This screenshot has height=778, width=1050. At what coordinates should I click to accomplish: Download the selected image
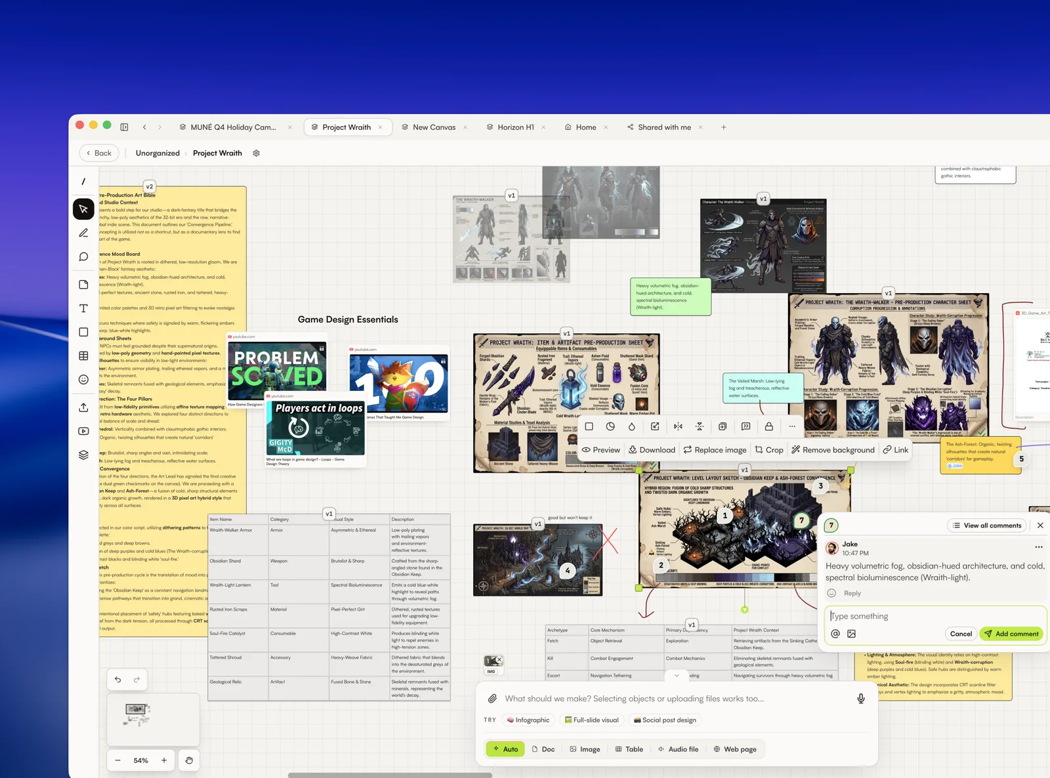[x=652, y=450]
